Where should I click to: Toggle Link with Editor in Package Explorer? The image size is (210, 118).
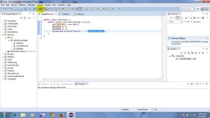point(25,18)
